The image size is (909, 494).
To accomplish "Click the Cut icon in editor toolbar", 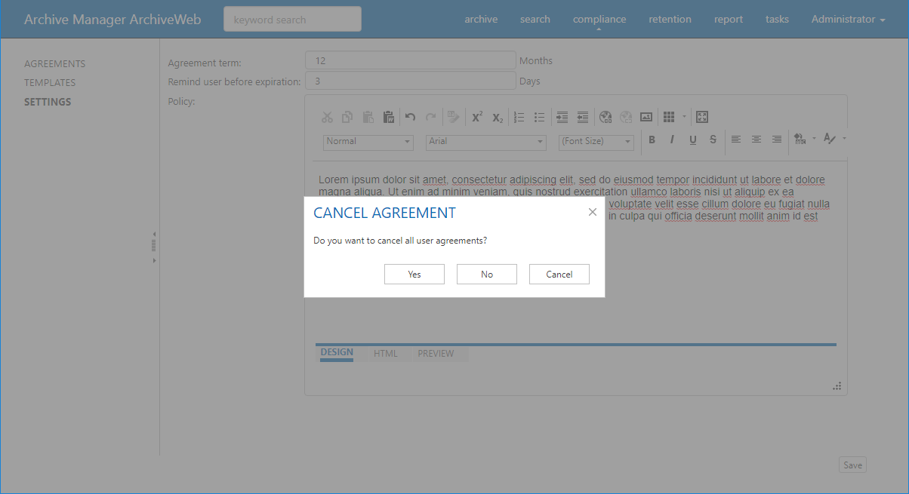I will [327, 117].
